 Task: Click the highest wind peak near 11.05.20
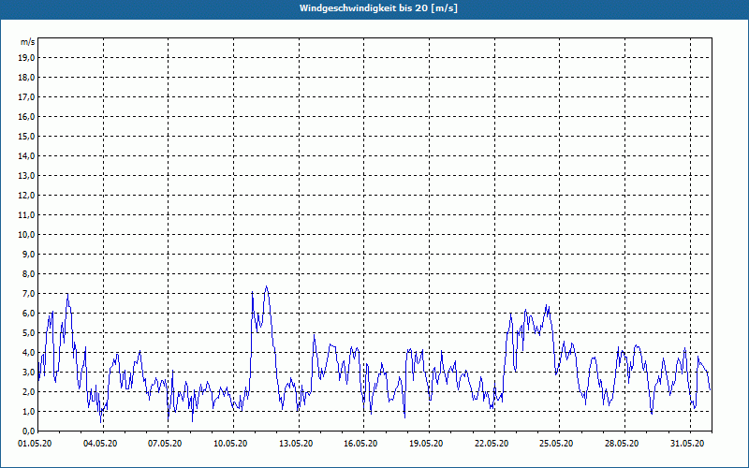[x=267, y=286]
